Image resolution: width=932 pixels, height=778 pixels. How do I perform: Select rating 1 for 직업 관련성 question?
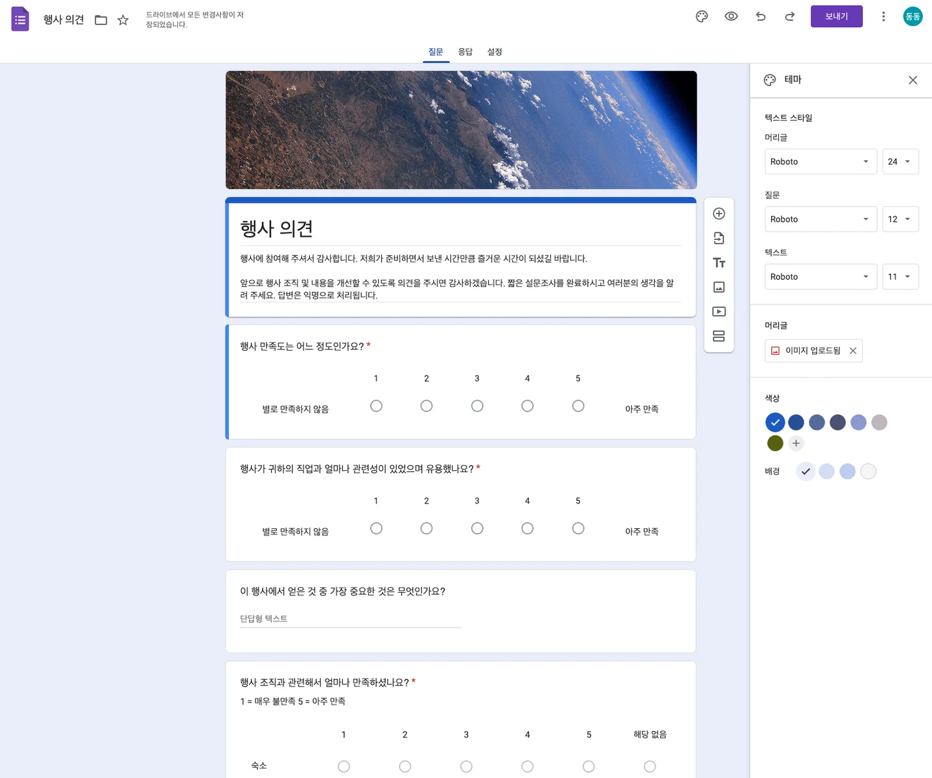click(x=376, y=528)
